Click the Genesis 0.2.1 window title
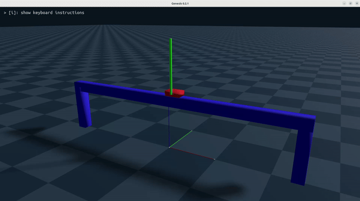The image size is (360, 201). click(x=180, y=4)
